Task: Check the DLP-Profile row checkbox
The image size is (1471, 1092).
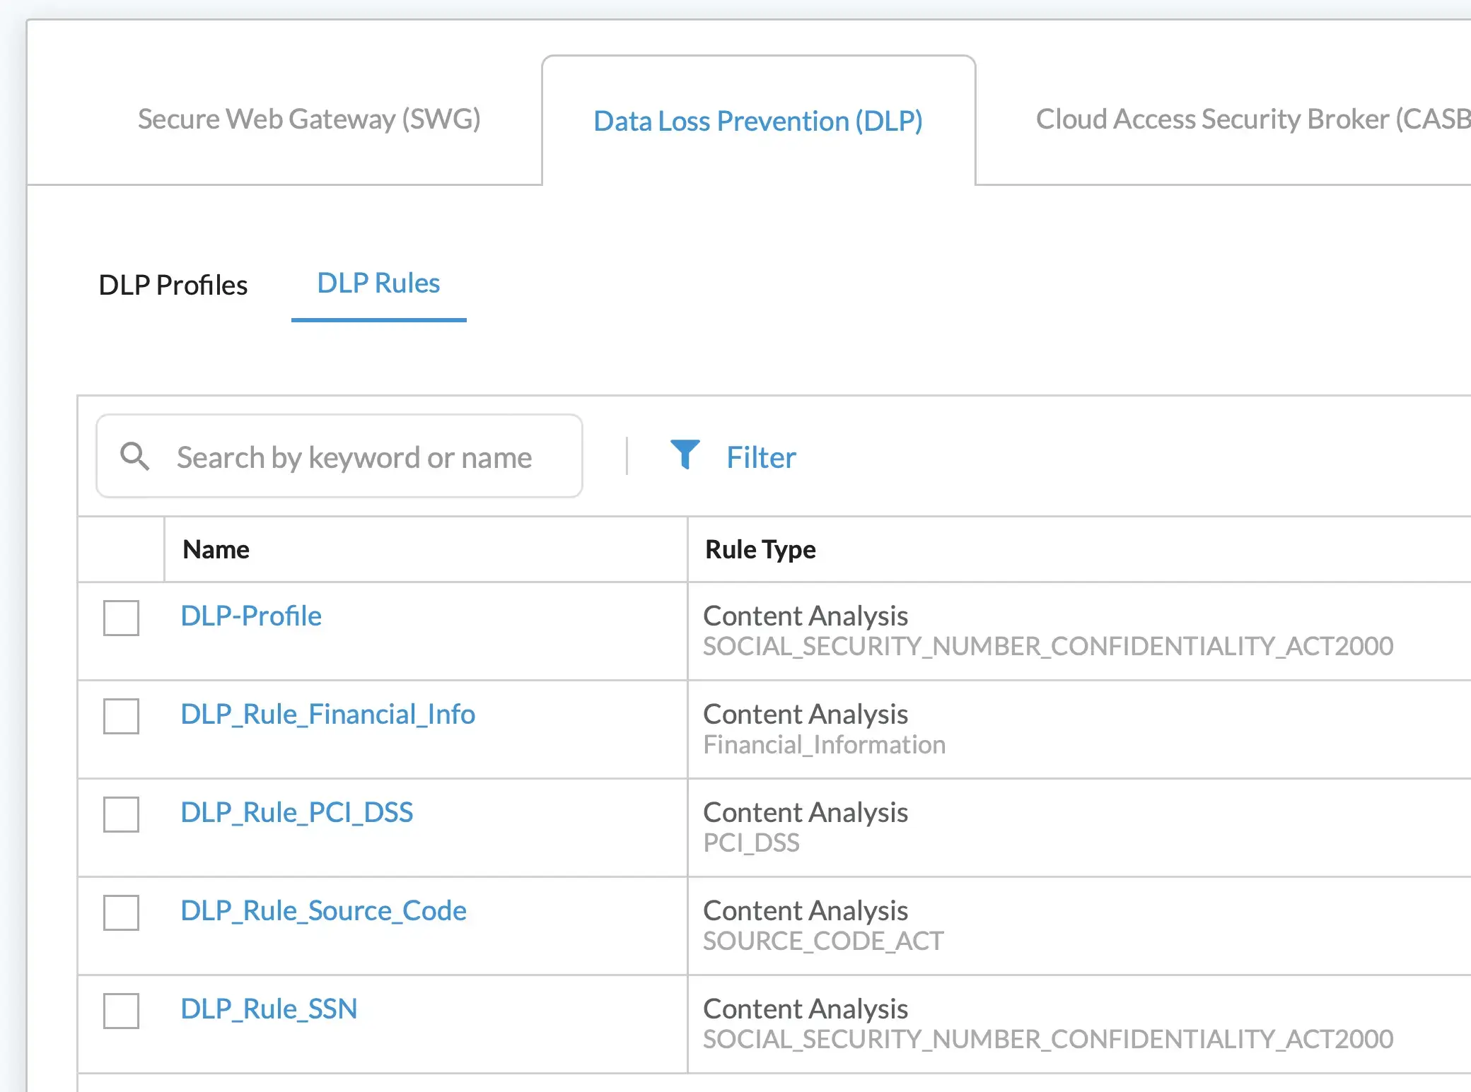Action: [121, 618]
